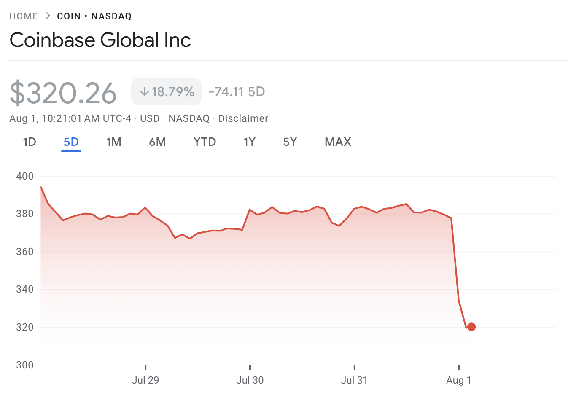The image size is (568, 395).
Task: Click the Jul 29 date label on the axis
Action: (145, 380)
